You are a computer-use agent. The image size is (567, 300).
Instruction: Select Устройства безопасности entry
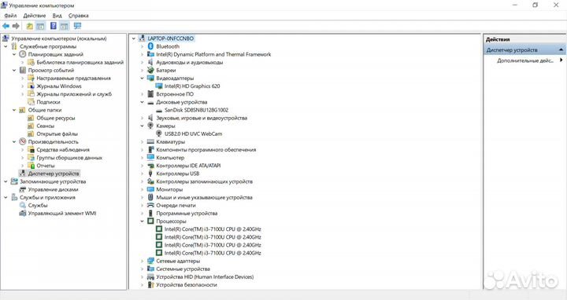187,284
